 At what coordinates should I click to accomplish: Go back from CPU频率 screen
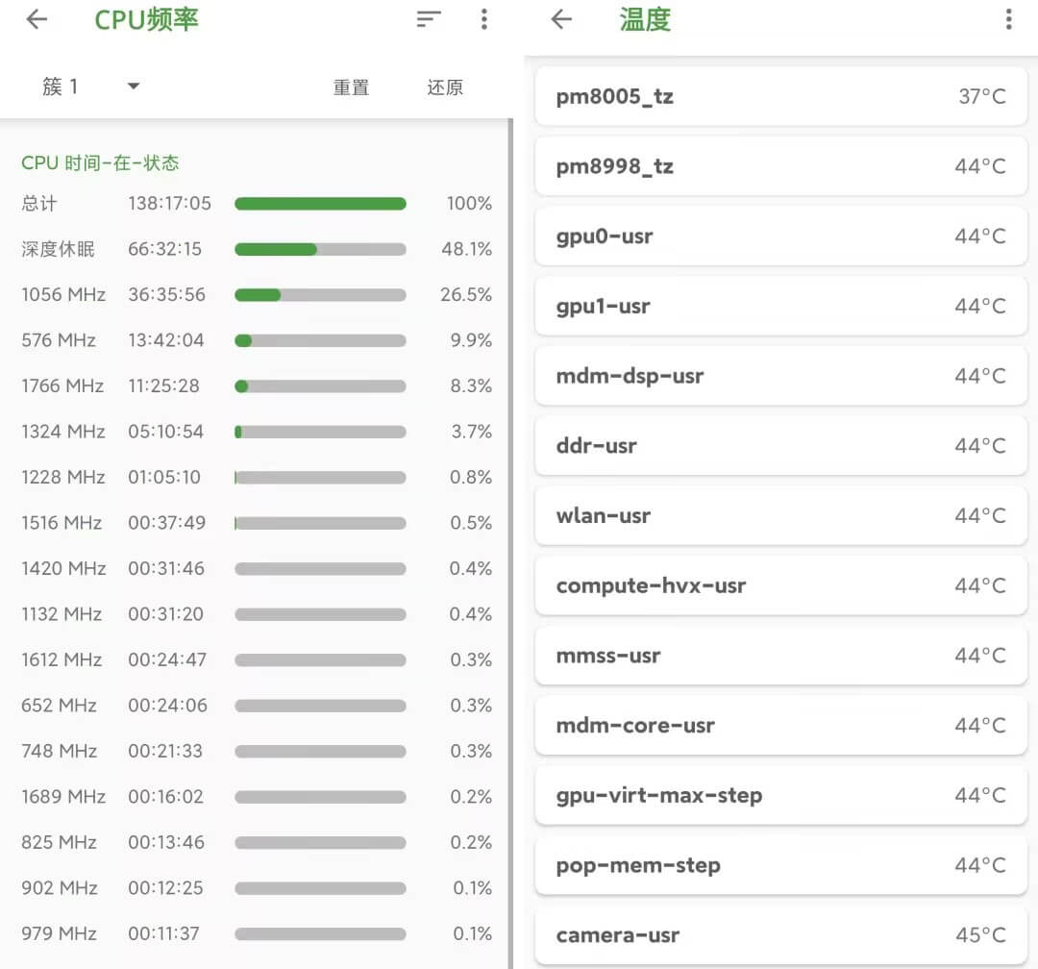(x=37, y=19)
